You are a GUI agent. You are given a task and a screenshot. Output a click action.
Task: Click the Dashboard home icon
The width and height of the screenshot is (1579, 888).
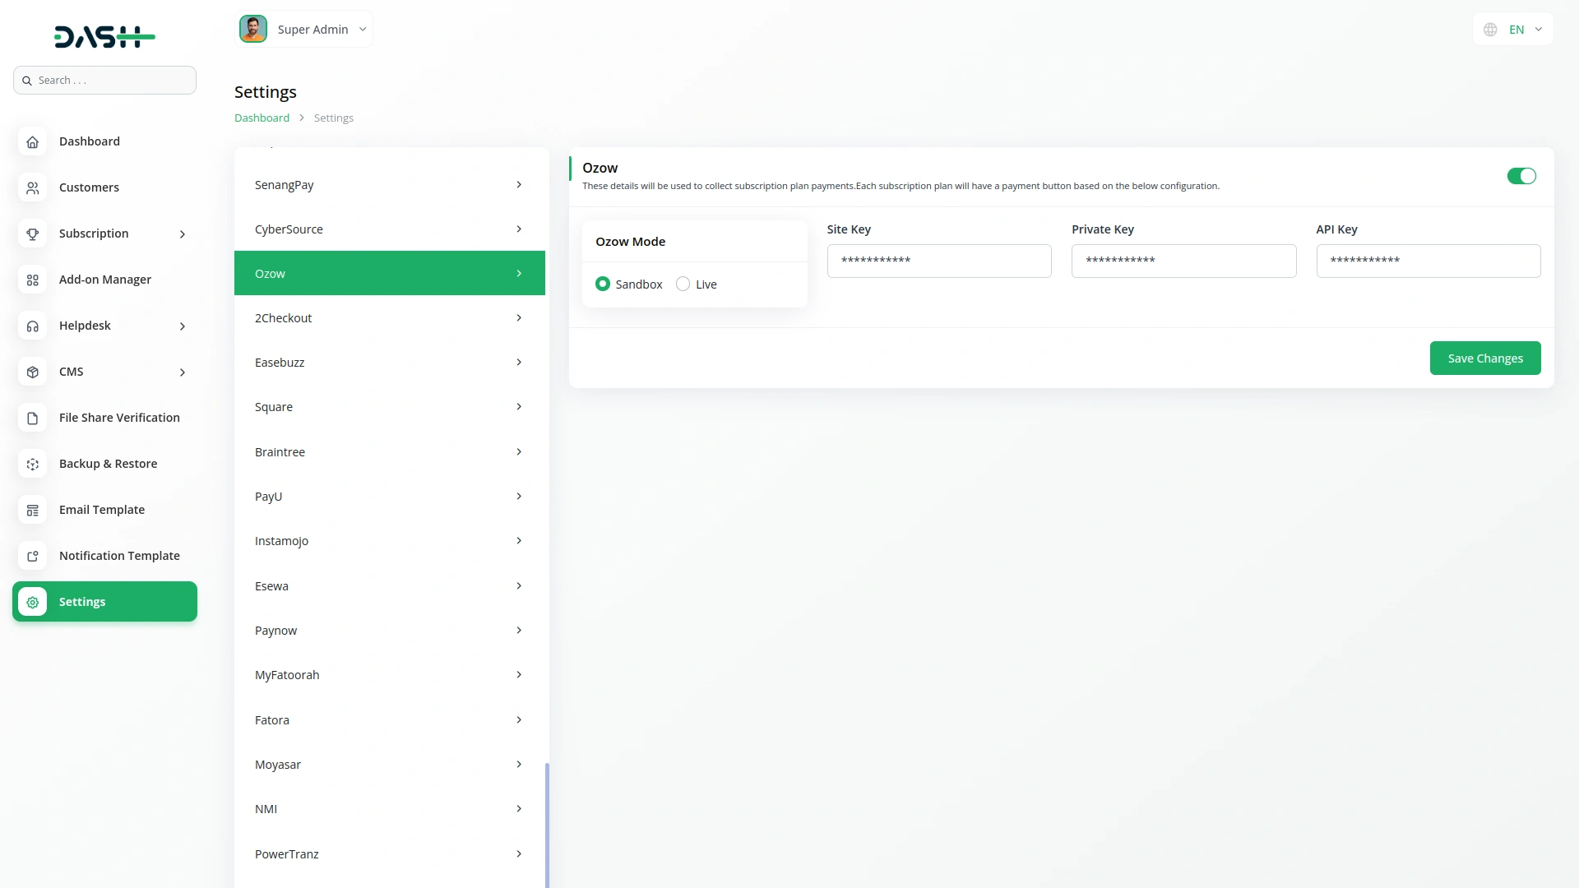[32, 141]
